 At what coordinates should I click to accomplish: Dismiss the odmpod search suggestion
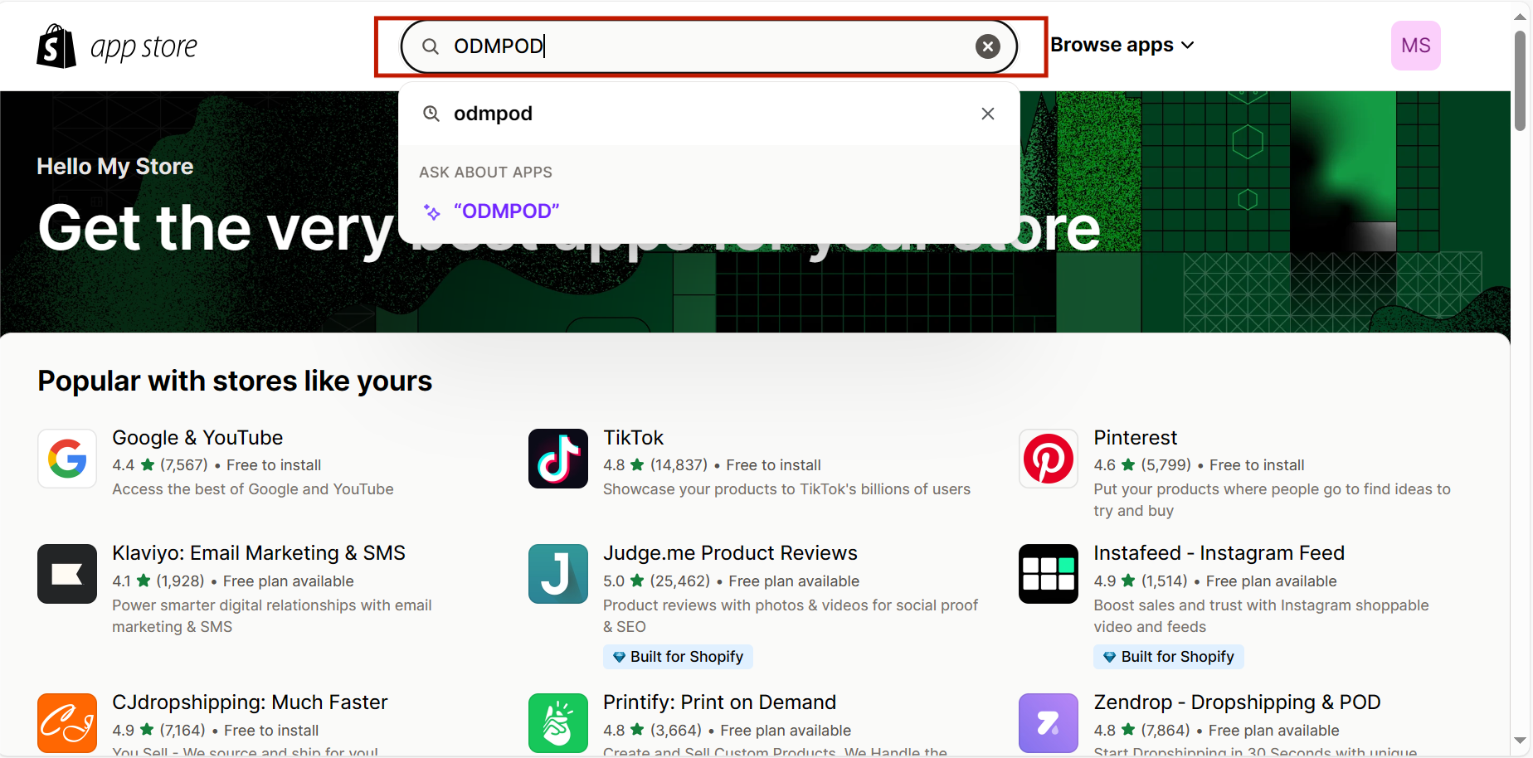point(987,114)
